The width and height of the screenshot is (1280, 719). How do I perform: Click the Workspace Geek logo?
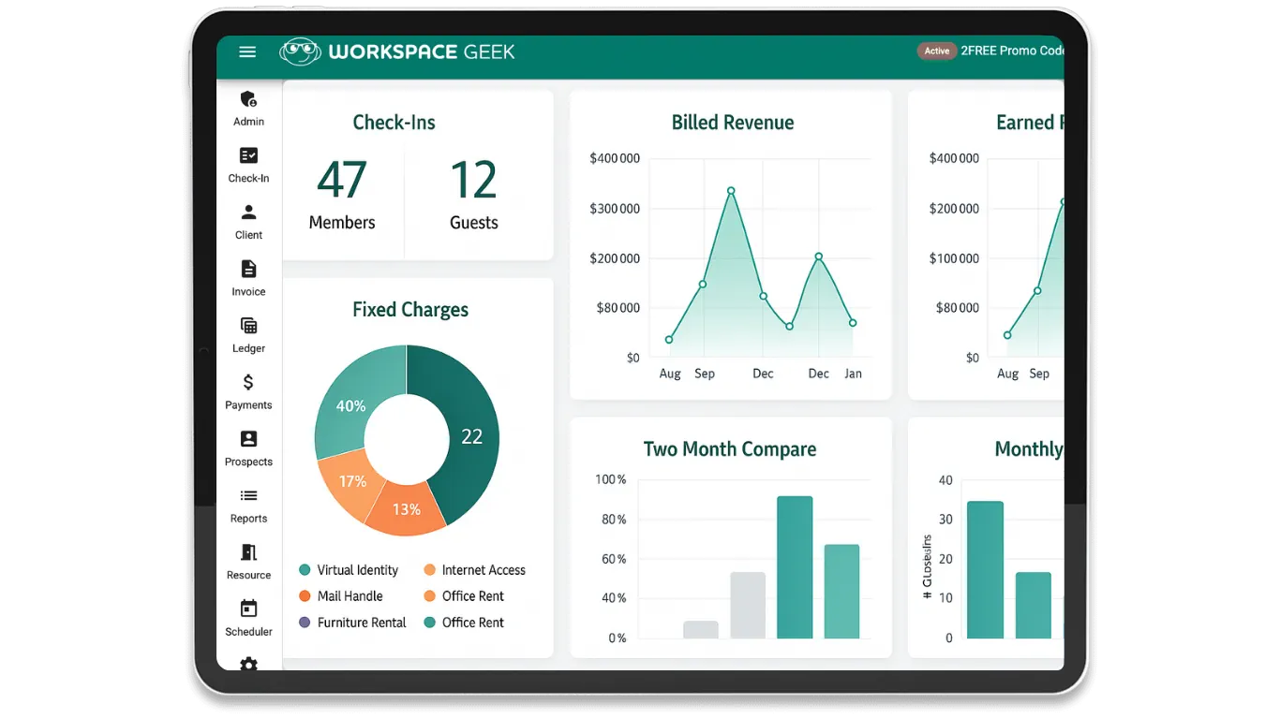(x=397, y=51)
